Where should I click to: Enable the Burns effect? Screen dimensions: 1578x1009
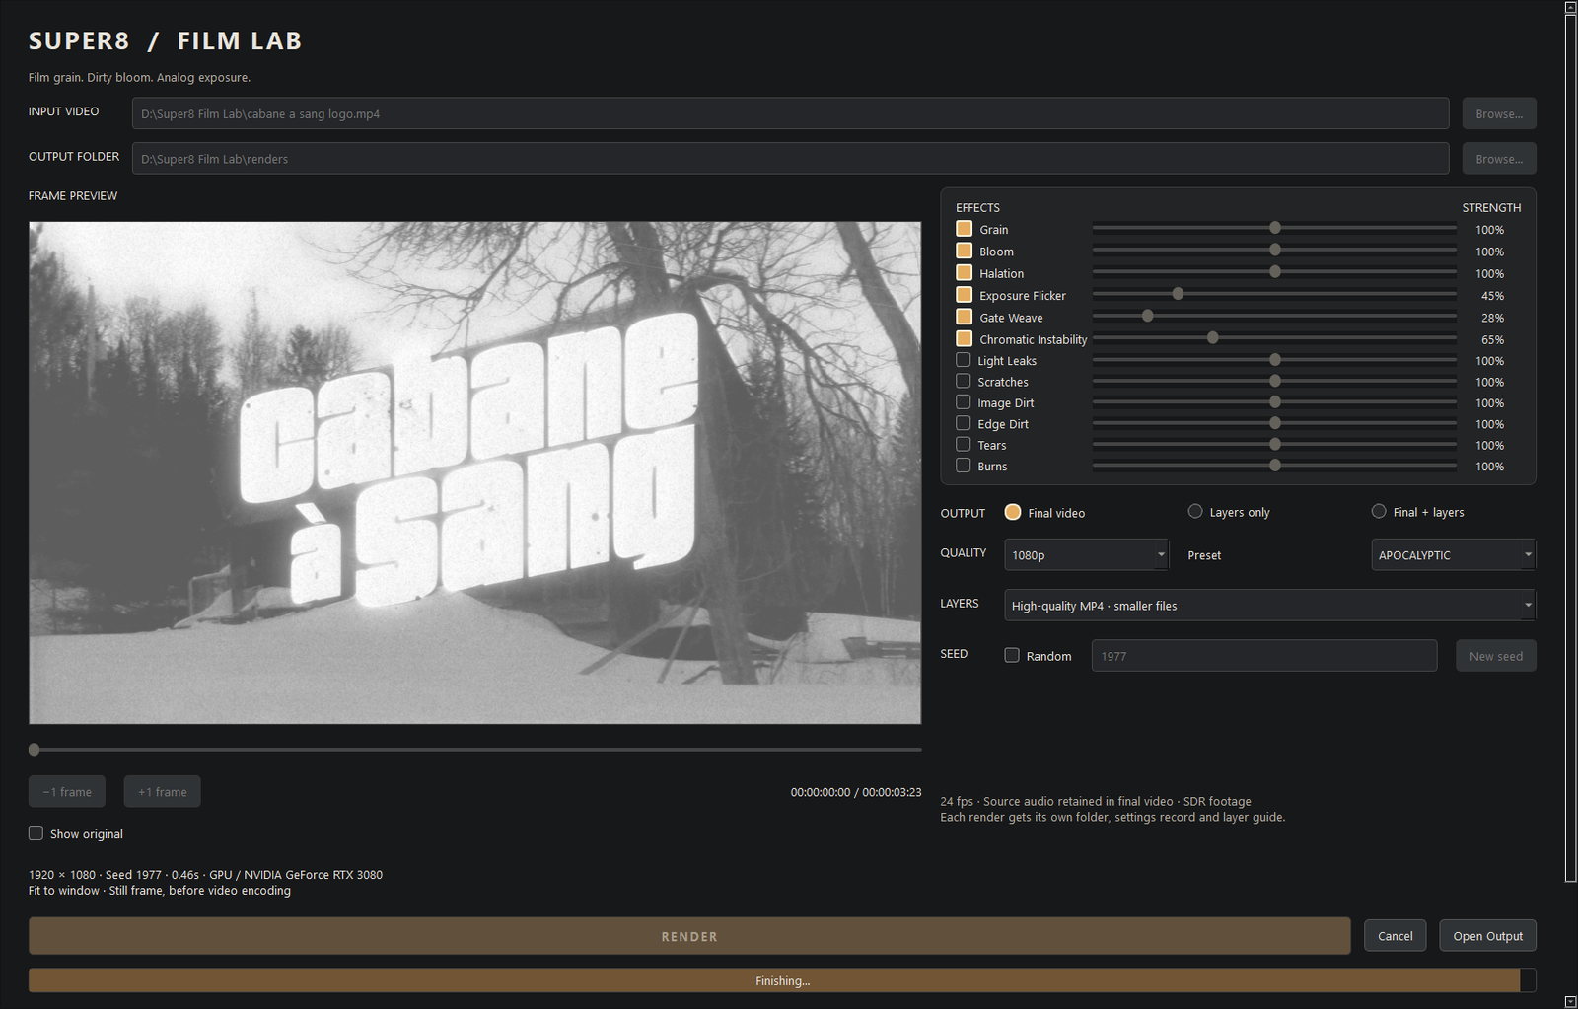pyautogui.click(x=964, y=466)
